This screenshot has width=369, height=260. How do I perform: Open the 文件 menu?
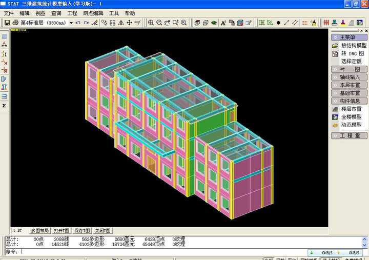click(9, 13)
